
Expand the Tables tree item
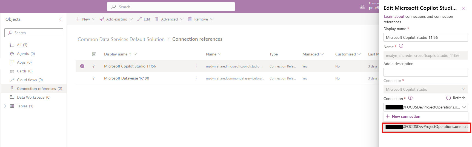tap(5, 106)
